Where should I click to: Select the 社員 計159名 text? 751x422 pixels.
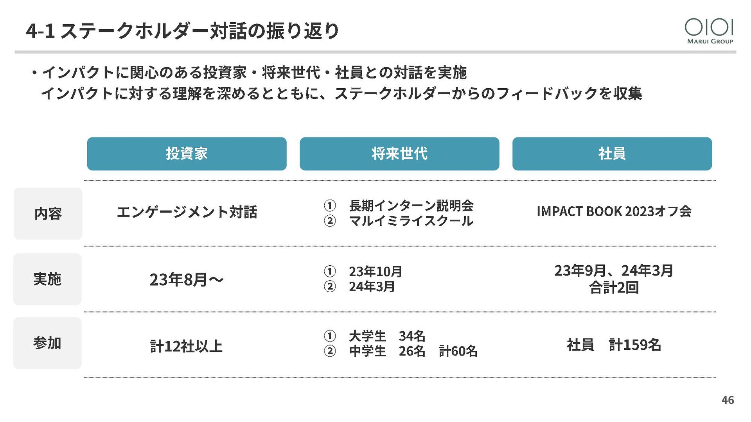pos(614,345)
